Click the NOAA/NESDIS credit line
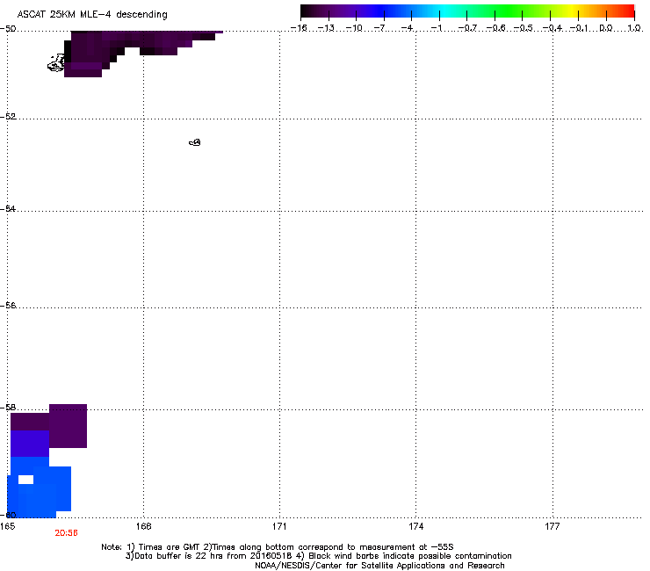 379,566
